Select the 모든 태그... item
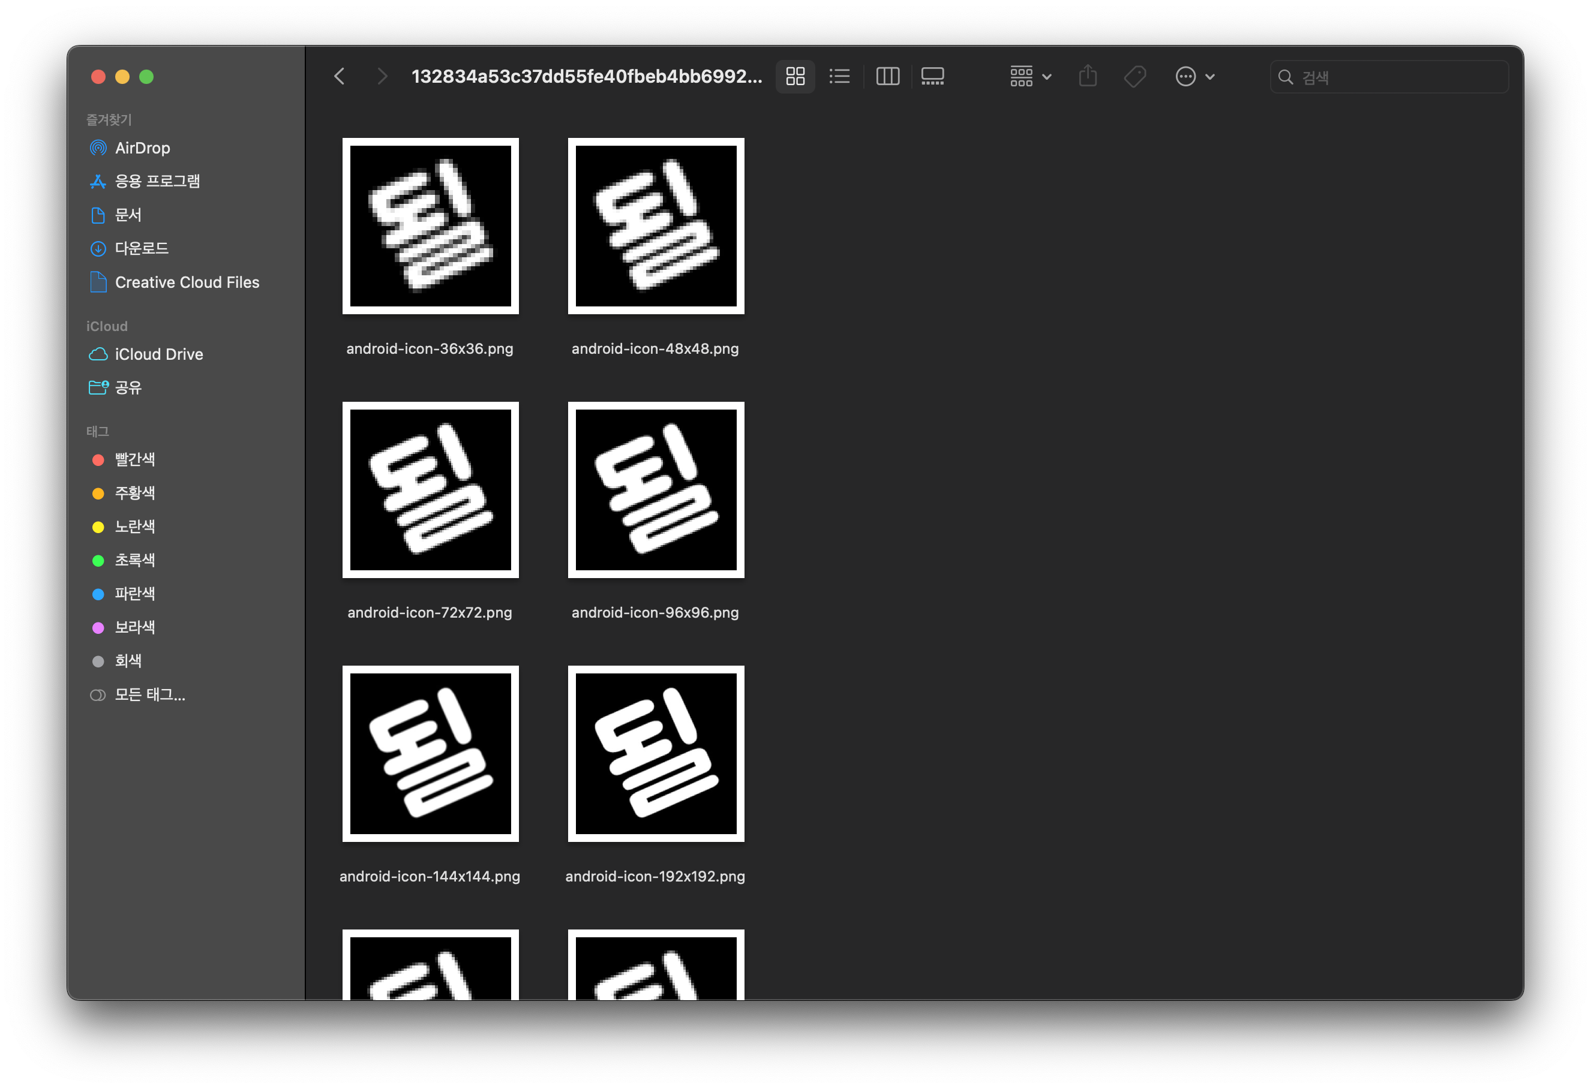Screen dimensions: 1591x1089 point(149,695)
